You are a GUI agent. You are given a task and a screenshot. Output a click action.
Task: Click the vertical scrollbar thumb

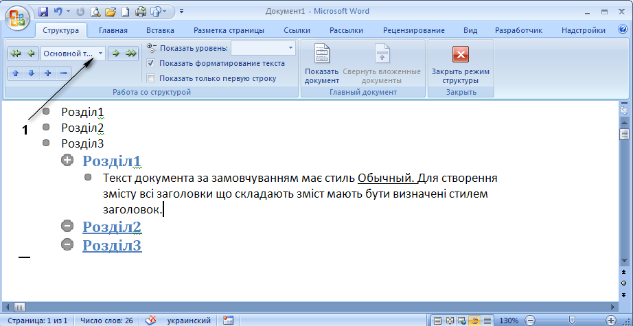[x=625, y=134]
